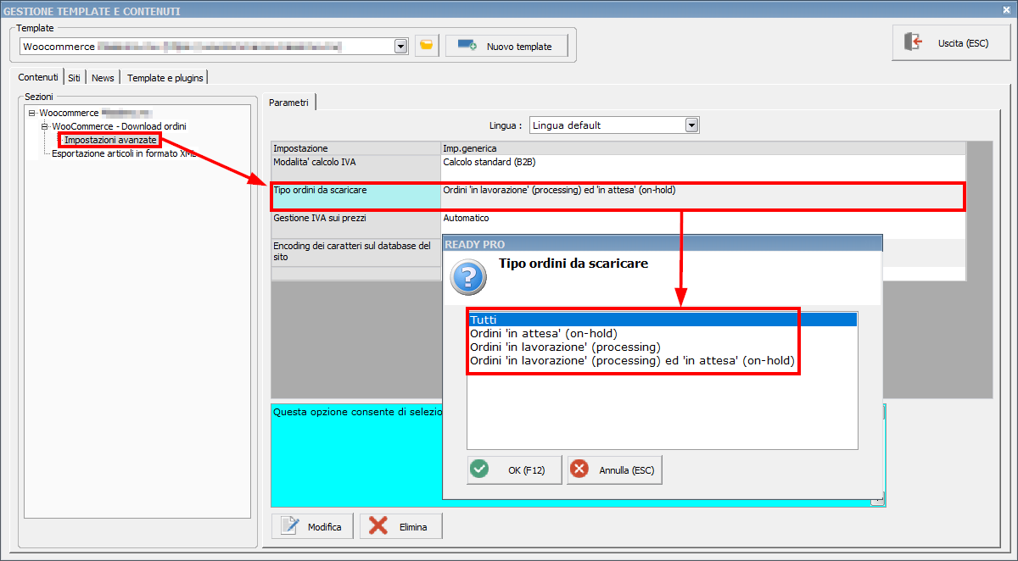
Task: Switch to the Contenuti tab
Action: click(38, 77)
